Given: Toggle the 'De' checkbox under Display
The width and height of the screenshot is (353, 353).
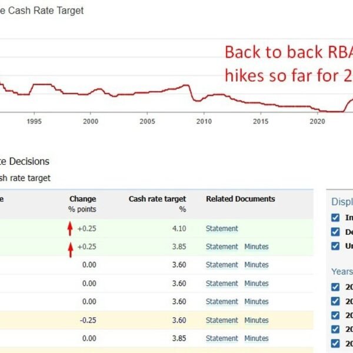Looking at the screenshot, I should pyautogui.click(x=335, y=232).
